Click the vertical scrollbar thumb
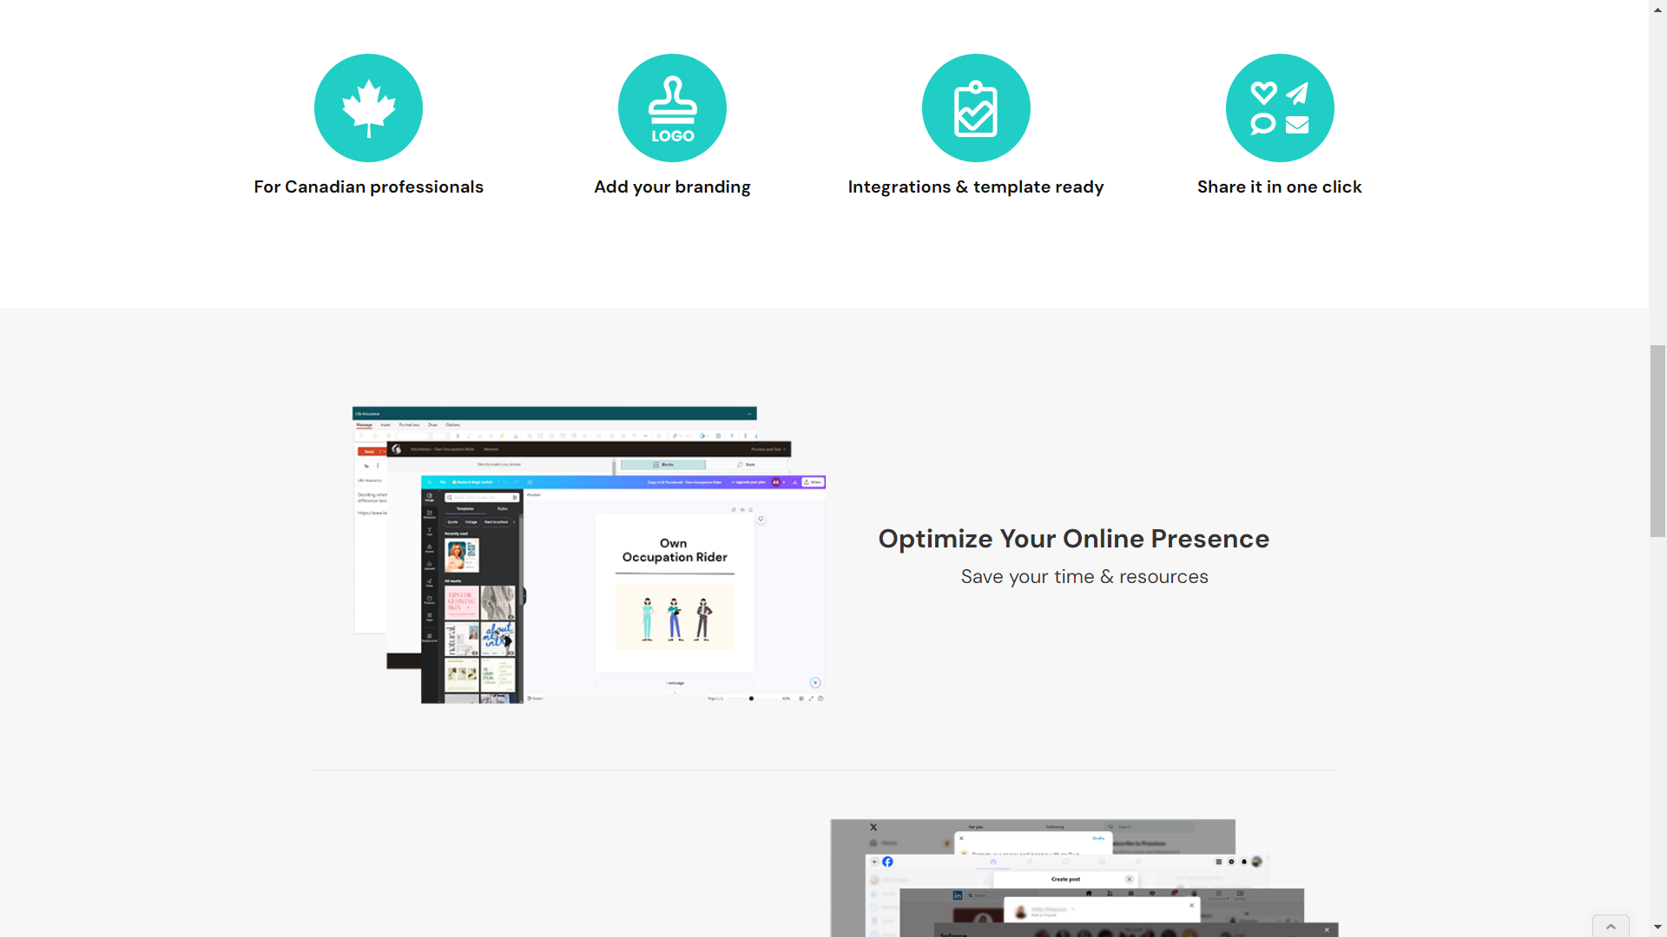The height and width of the screenshot is (937, 1667). 1658,441
